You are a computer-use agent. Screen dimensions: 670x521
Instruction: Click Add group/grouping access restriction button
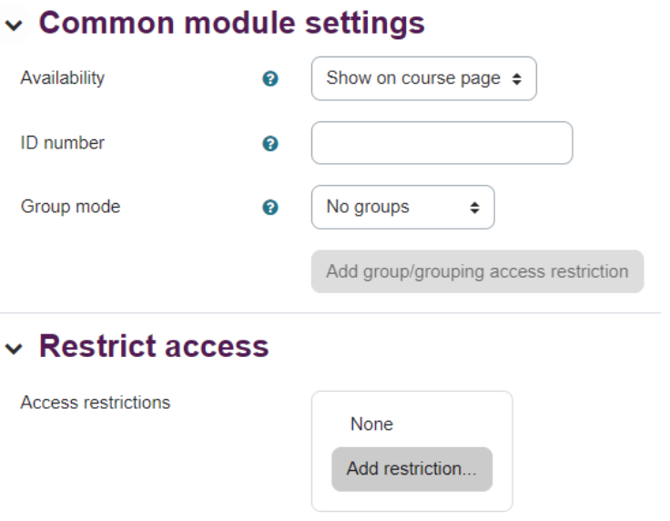tap(477, 271)
